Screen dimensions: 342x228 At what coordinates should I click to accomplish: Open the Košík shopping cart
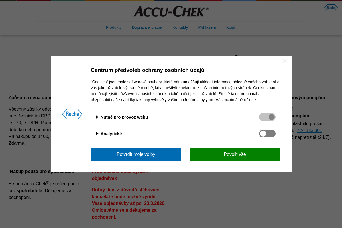[231, 27]
